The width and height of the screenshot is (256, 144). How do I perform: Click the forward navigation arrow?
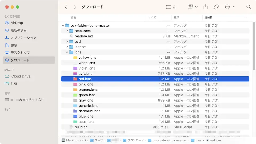pos(75,7)
